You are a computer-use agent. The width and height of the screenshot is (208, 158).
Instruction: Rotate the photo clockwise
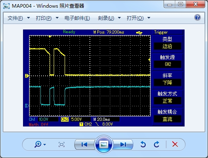click(156, 144)
